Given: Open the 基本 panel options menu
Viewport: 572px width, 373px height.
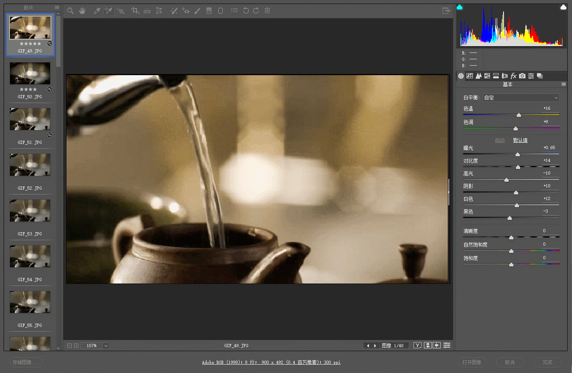Looking at the screenshot, I should tap(563, 84).
